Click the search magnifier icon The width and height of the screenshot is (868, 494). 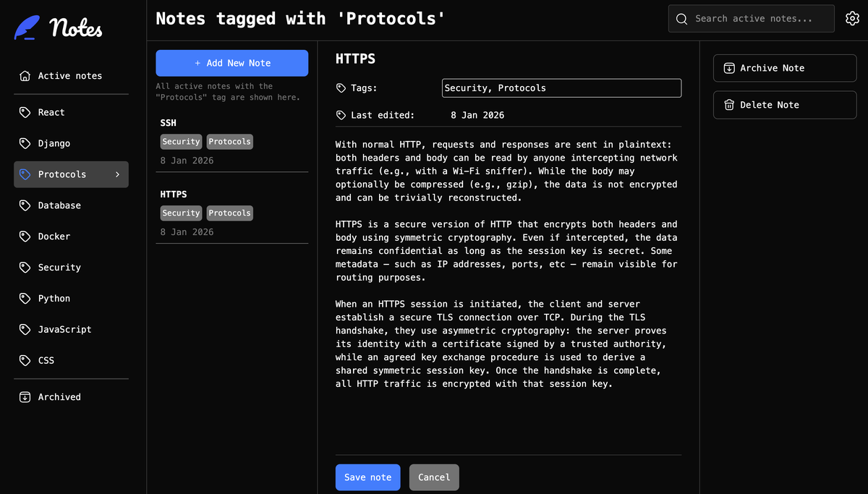[681, 19]
